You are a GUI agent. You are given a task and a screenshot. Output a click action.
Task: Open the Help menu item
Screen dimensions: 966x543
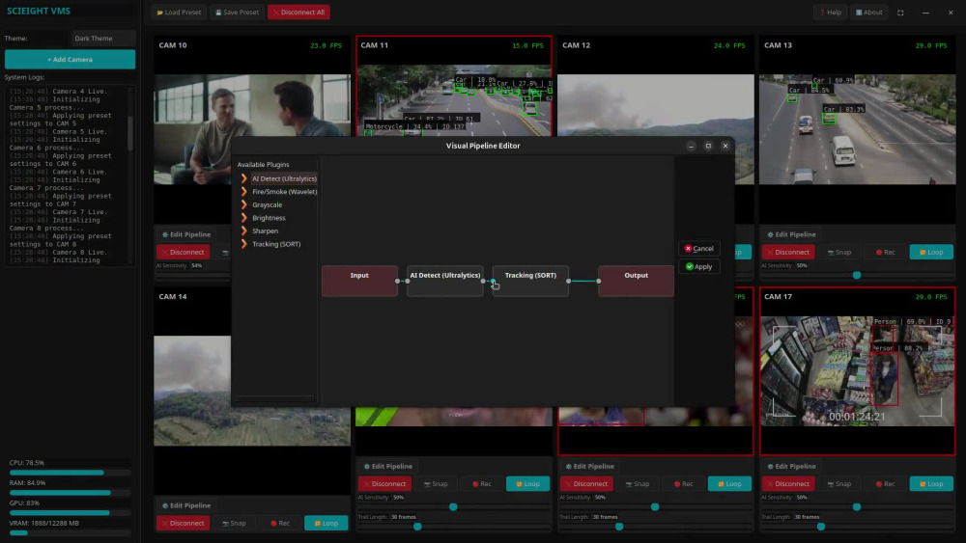point(830,13)
